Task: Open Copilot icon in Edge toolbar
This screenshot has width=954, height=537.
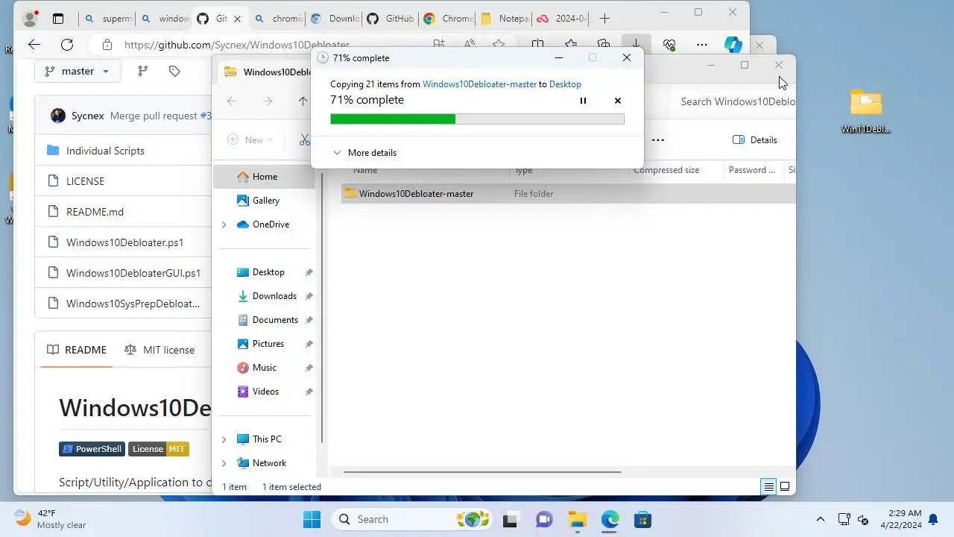Action: (733, 45)
